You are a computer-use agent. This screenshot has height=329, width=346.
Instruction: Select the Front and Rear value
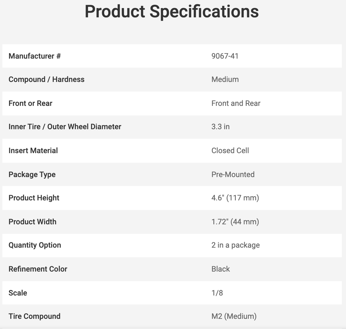[236, 103]
